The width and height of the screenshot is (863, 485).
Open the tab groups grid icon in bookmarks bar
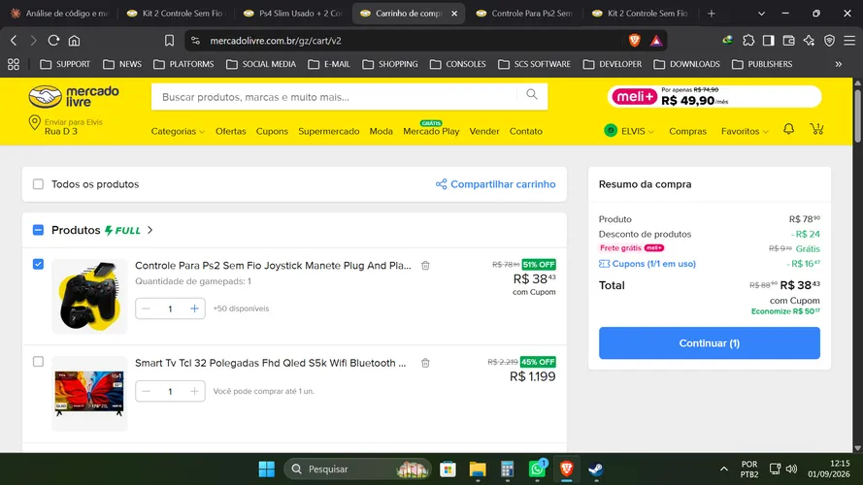(x=14, y=64)
